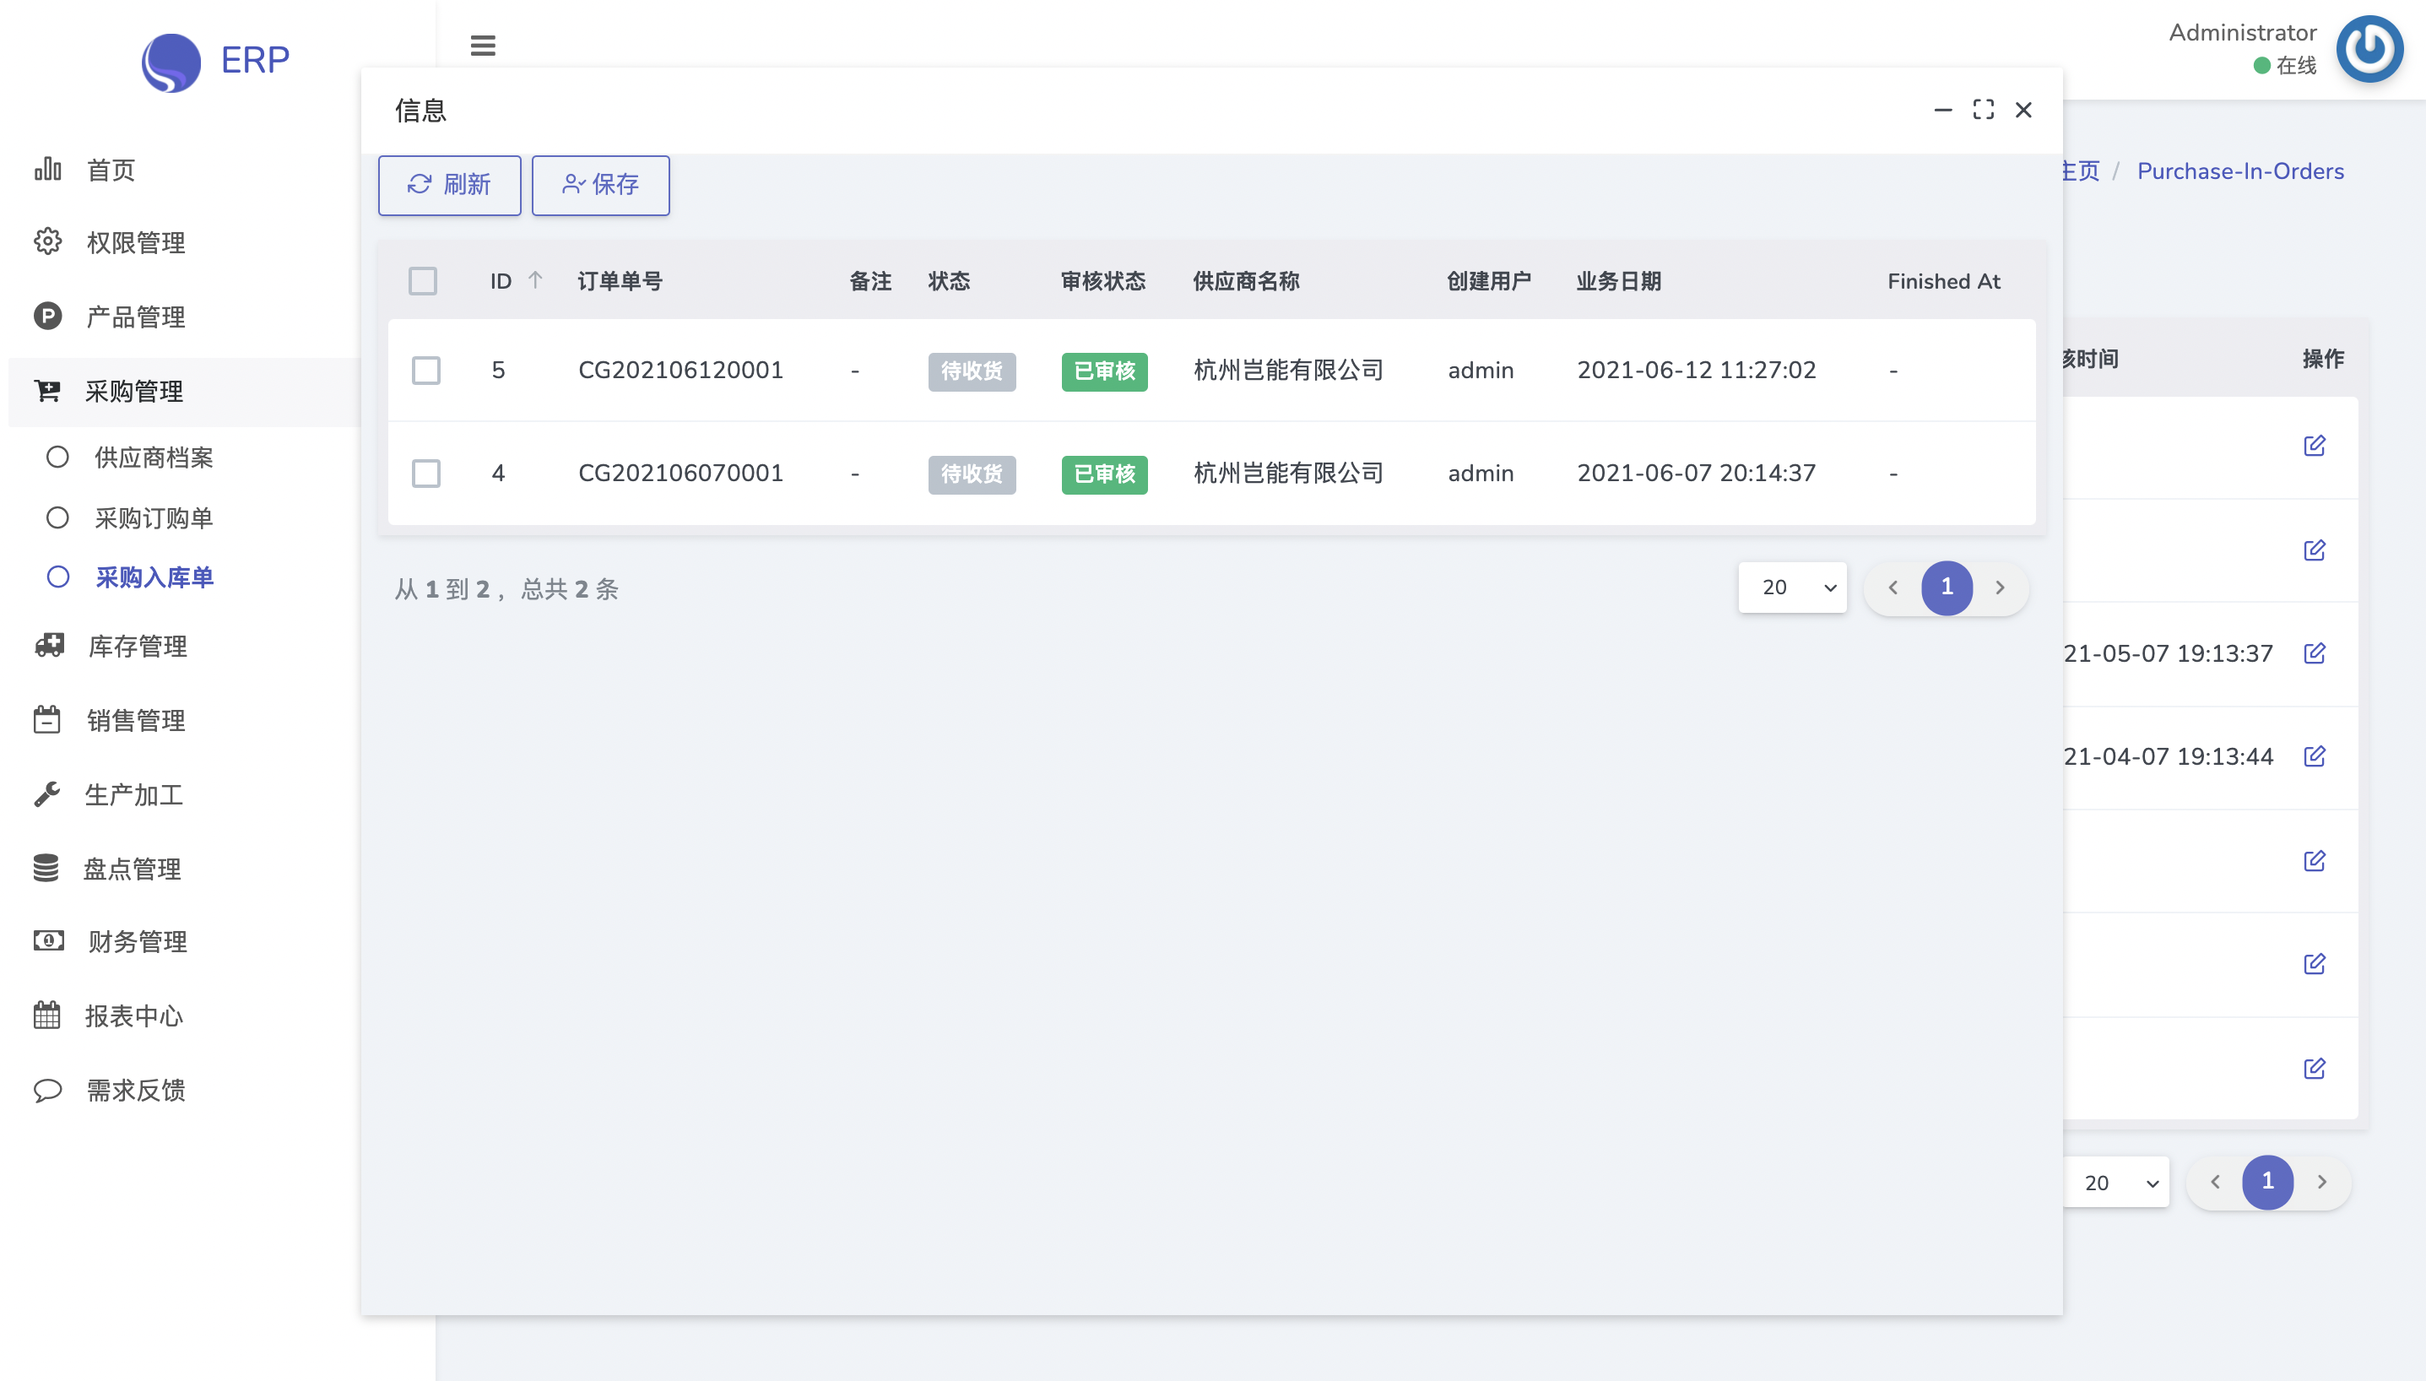Click next page arrow in dialog pagination
This screenshot has height=1381, width=2426.
[x=1999, y=588]
